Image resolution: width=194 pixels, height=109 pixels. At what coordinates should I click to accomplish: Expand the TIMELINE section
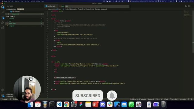10,97
